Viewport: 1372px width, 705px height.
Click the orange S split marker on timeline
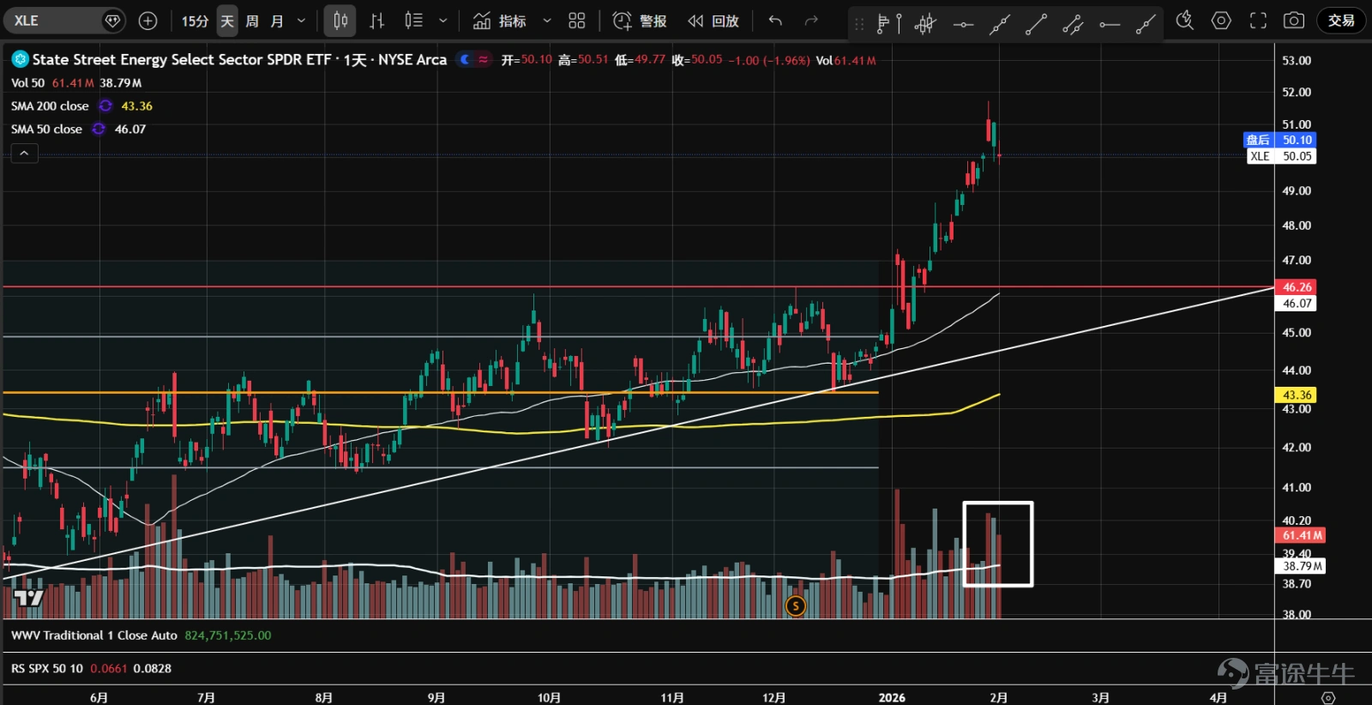pos(796,606)
